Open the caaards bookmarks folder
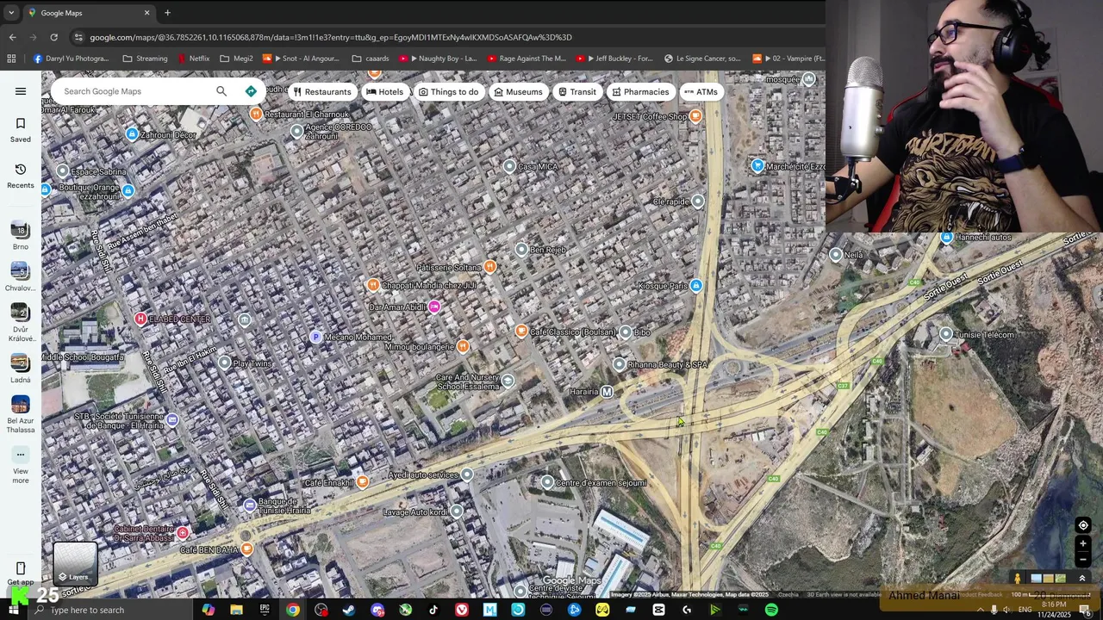 point(370,59)
